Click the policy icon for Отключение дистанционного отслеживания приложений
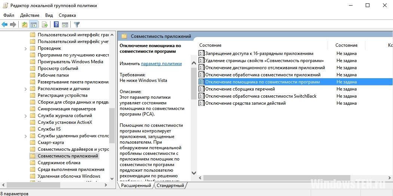 (201, 68)
